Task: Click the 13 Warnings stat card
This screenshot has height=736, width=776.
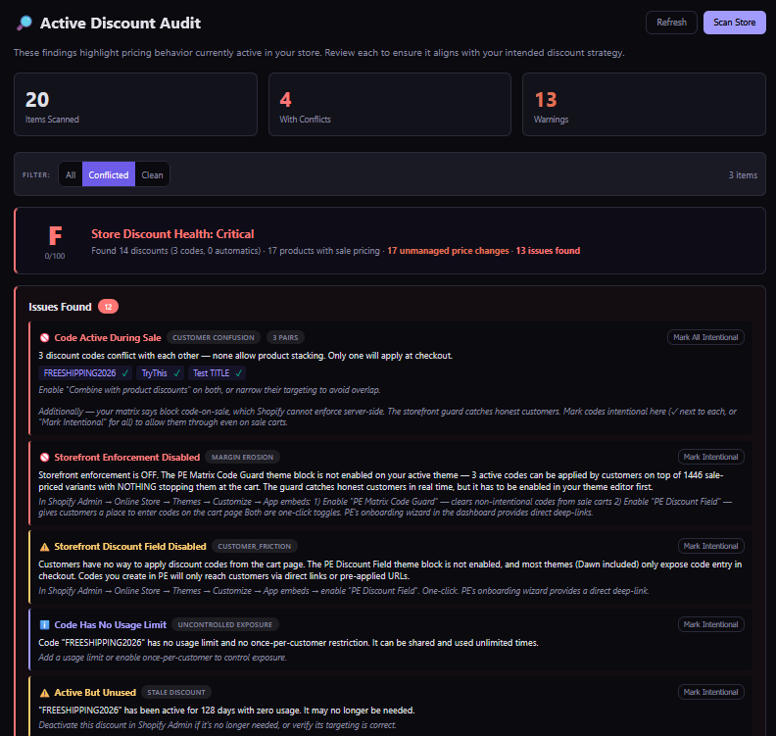Action: pyautogui.click(x=644, y=105)
